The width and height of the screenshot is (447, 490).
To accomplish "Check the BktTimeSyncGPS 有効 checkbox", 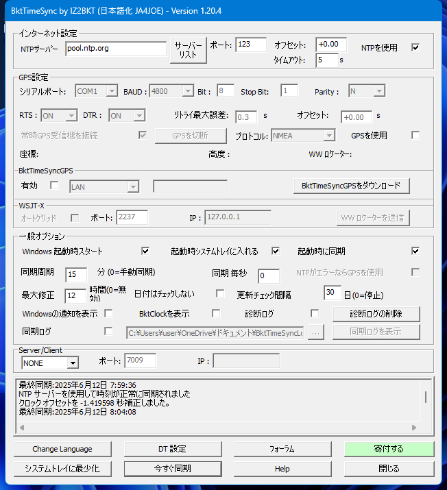I will coord(54,185).
